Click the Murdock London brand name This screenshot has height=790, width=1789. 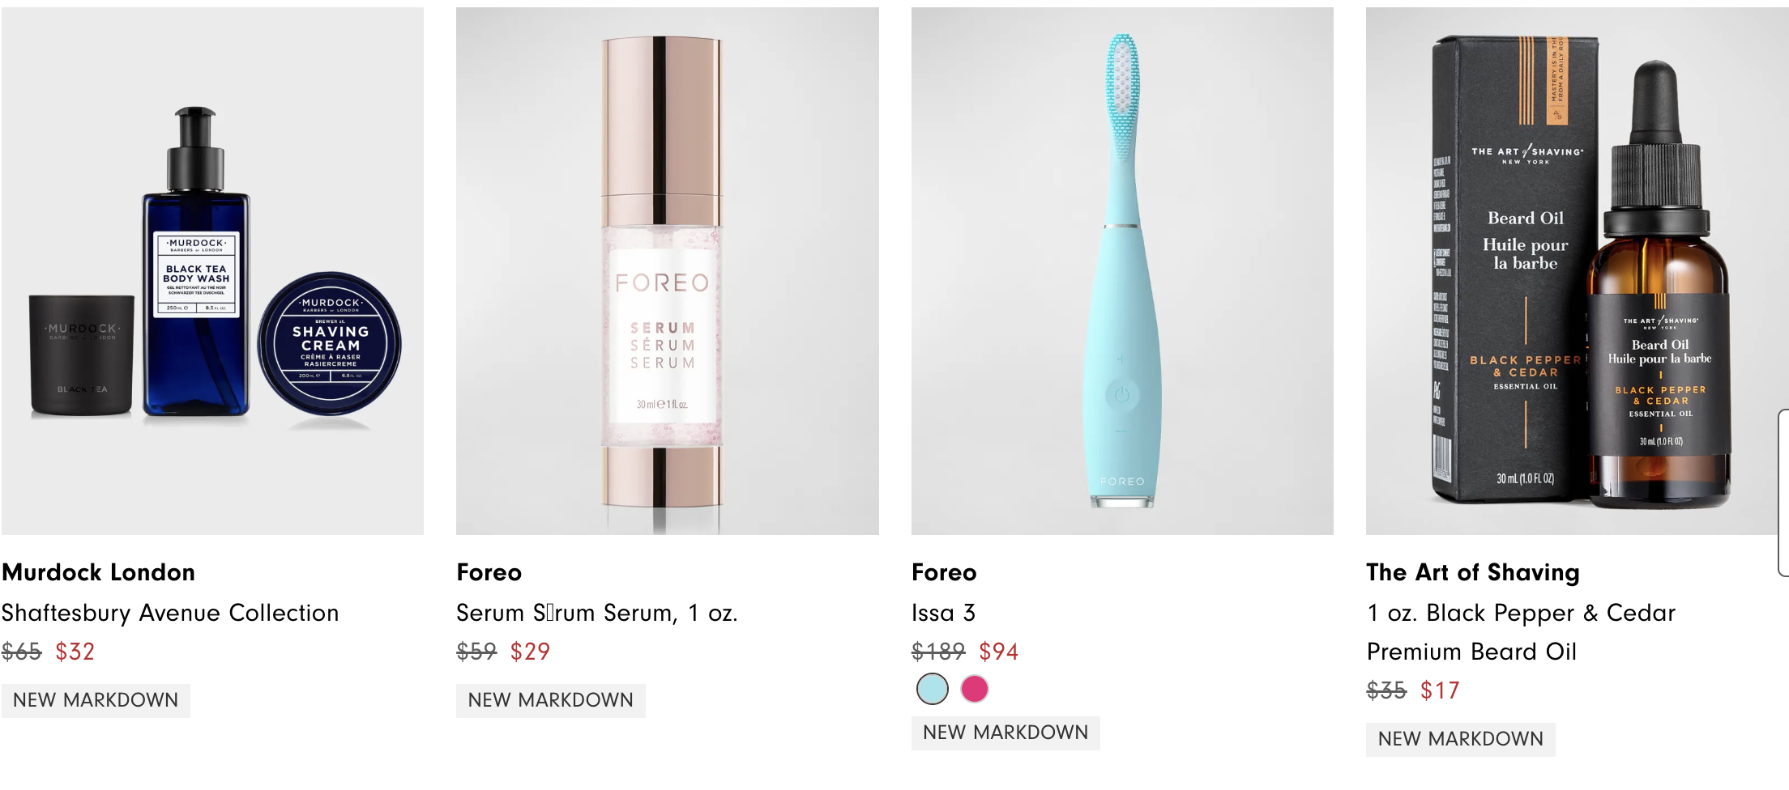pyautogui.click(x=98, y=572)
